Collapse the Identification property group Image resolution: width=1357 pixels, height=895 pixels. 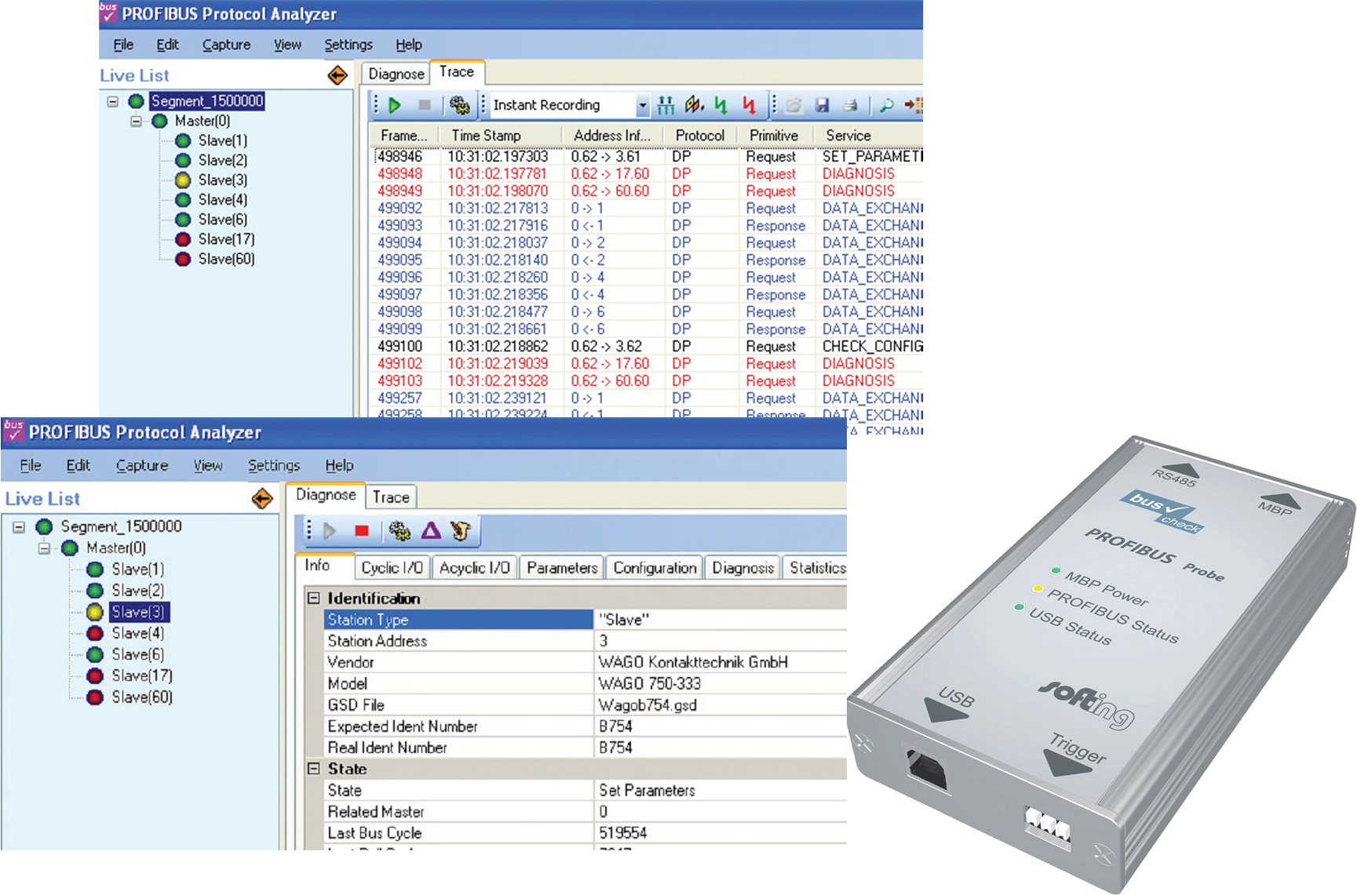pyautogui.click(x=313, y=598)
